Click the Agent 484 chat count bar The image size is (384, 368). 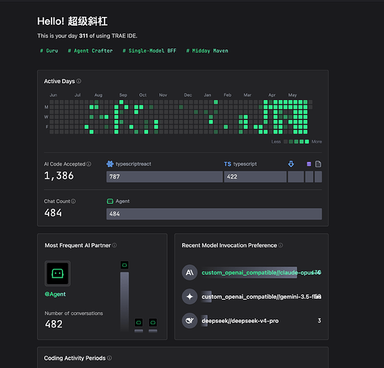pos(214,214)
